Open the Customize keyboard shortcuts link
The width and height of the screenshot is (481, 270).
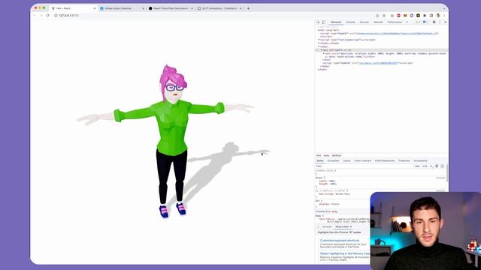[340, 241]
